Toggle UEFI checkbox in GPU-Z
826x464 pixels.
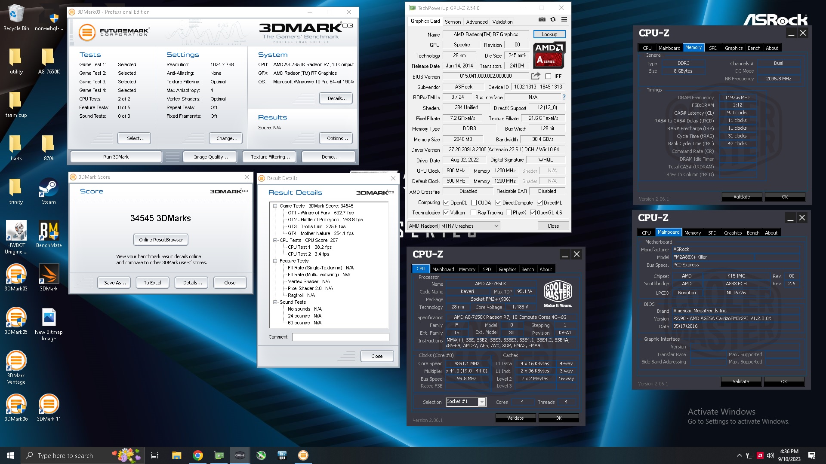click(548, 76)
